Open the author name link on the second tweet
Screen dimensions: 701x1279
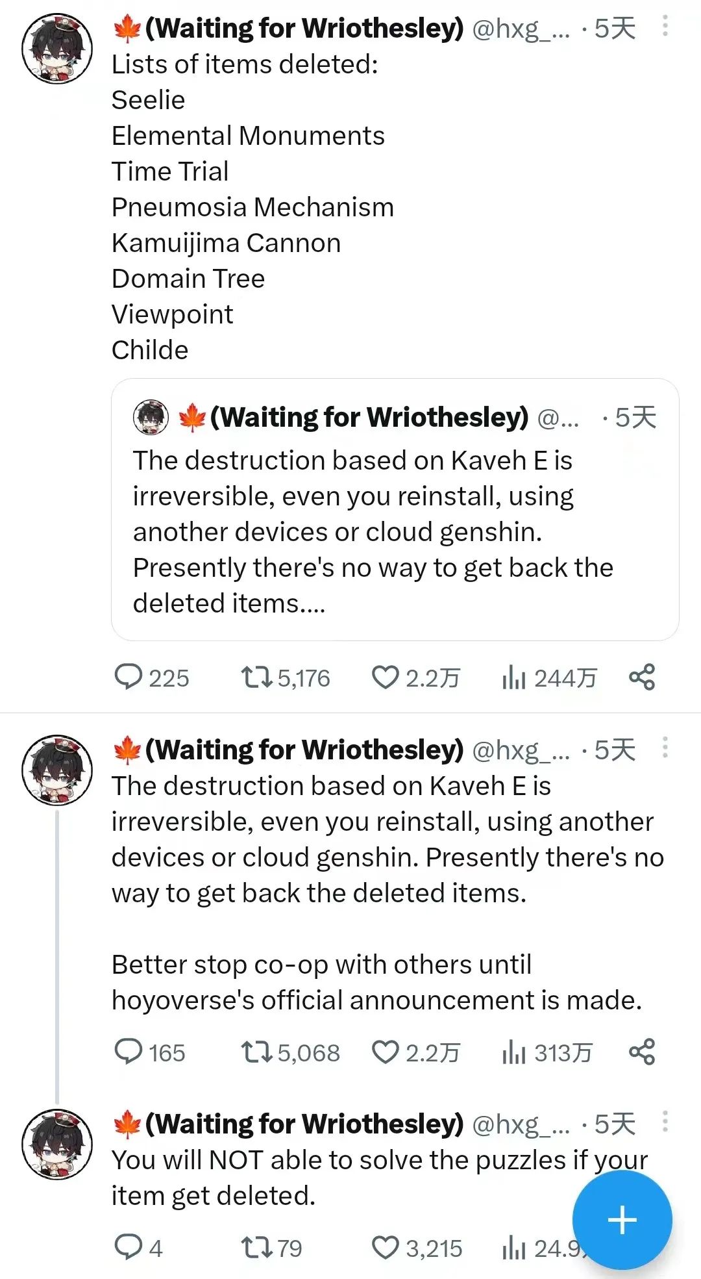point(303,750)
